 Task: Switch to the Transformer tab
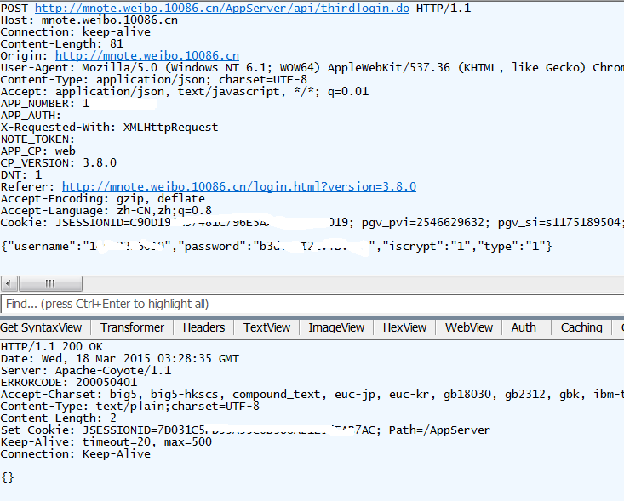click(132, 327)
